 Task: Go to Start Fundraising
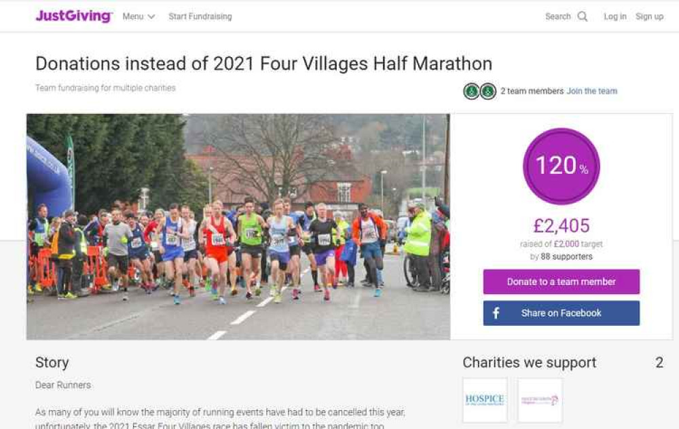click(200, 16)
